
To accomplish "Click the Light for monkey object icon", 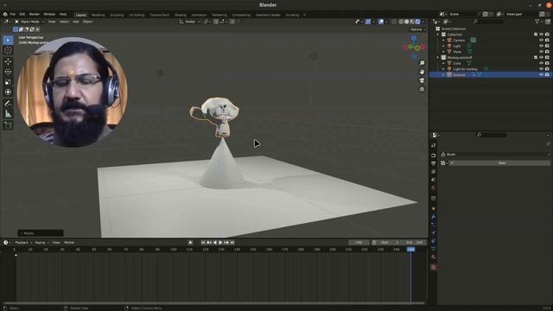I will (449, 69).
